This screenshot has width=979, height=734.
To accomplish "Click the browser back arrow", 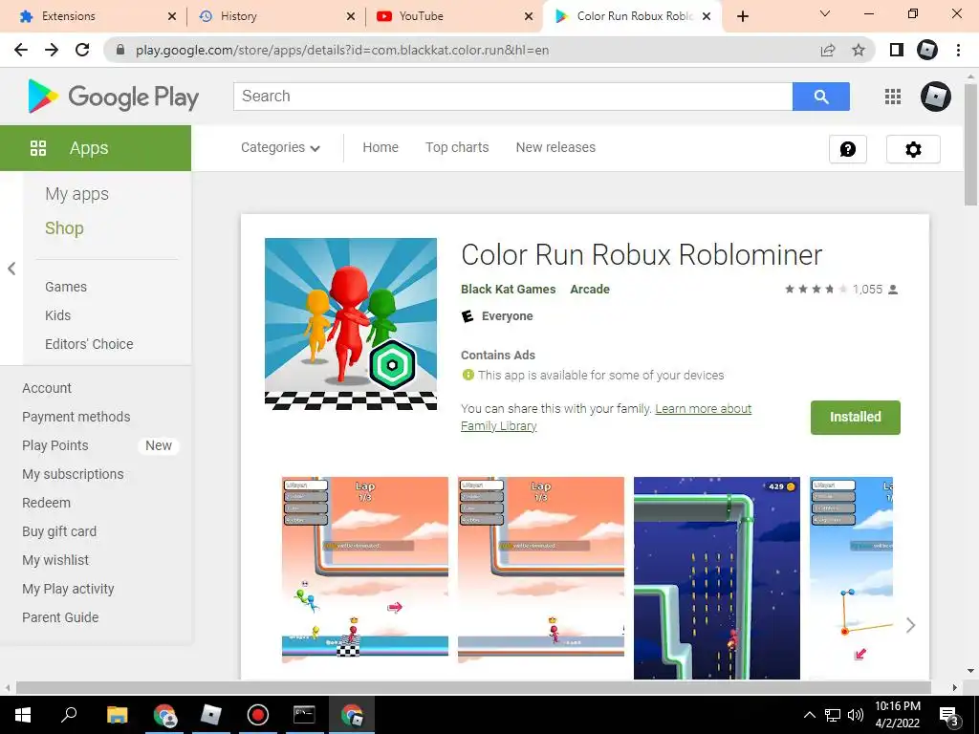I will click(21, 50).
